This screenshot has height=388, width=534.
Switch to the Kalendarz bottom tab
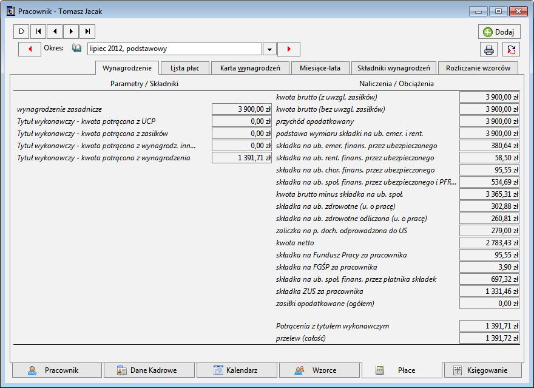coord(237,370)
